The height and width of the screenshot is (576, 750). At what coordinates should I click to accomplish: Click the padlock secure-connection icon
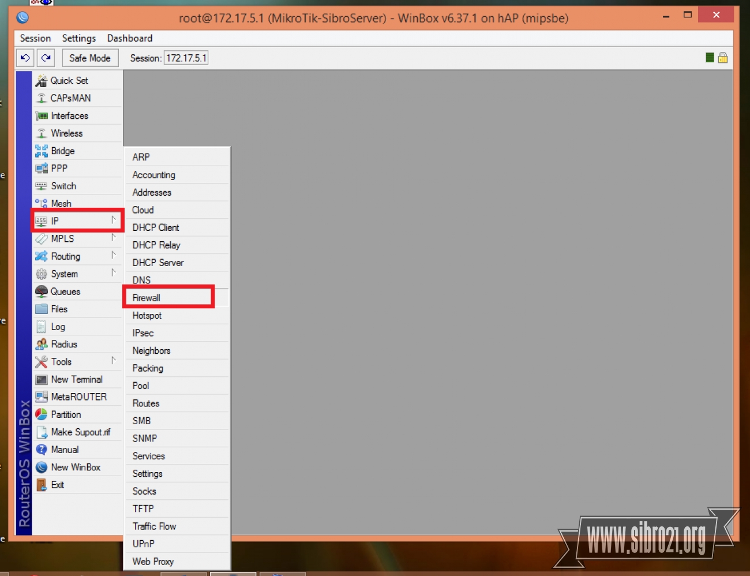pos(723,58)
